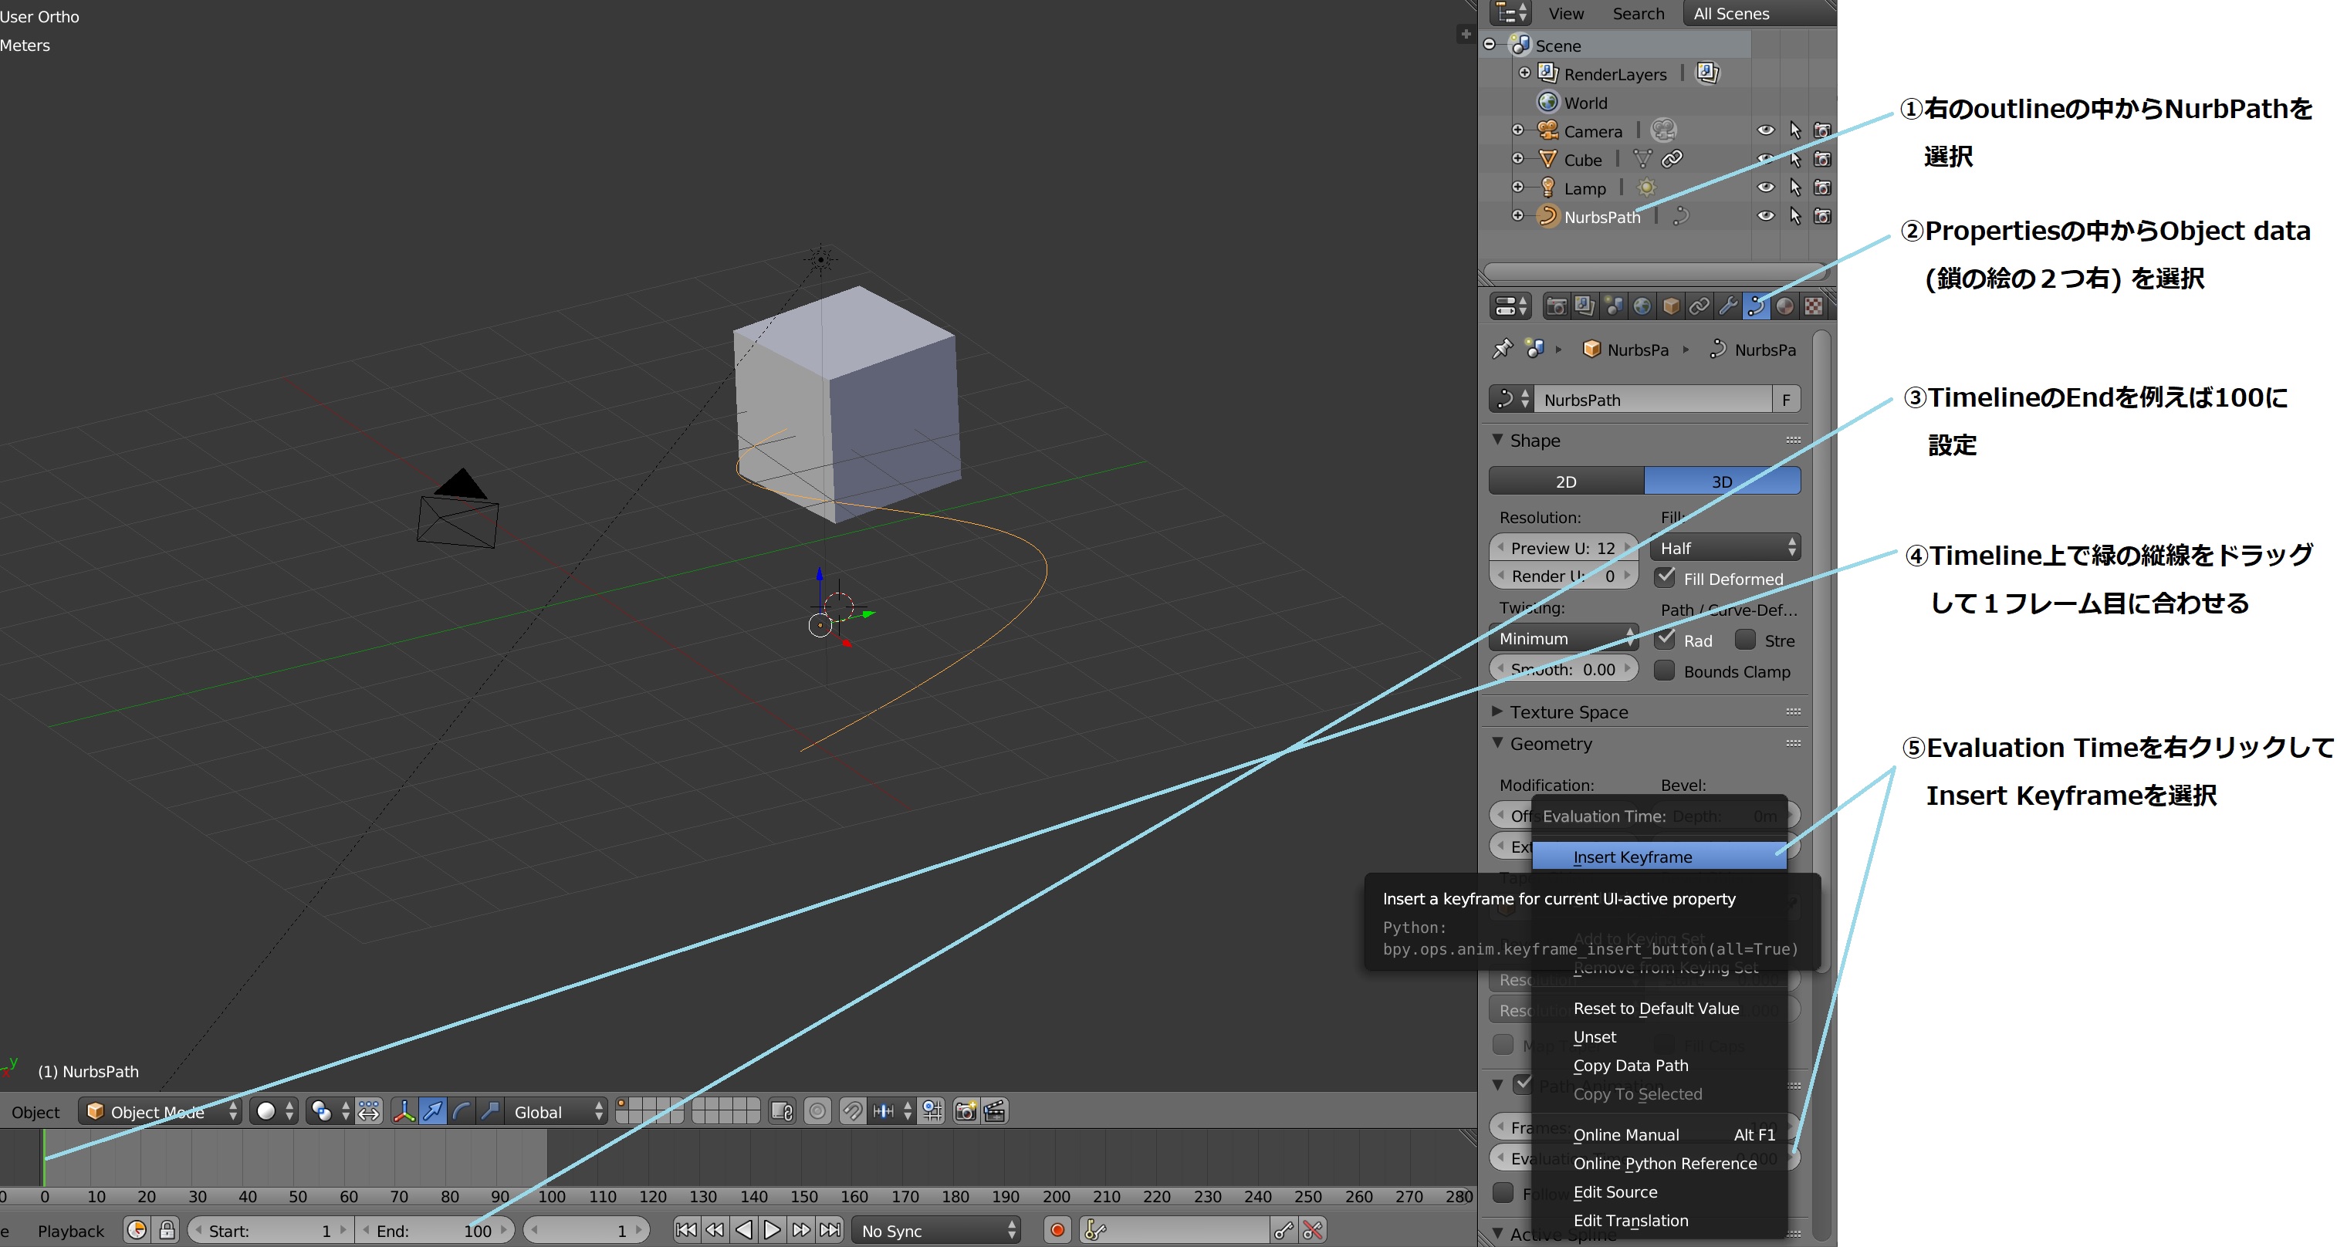Image resolution: width=2337 pixels, height=1247 pixels.
Task: Toggle Camera selectability arrow in outliner
Action: [x=1794, y=130]
